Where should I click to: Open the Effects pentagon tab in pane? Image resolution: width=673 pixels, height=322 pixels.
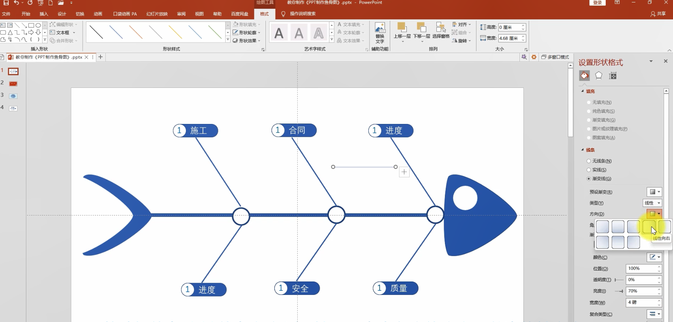click(x=598, y=76)
